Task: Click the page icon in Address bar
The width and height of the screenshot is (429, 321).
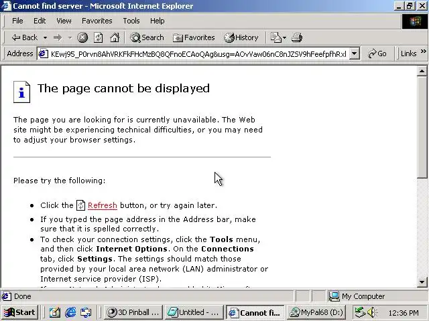Action: click(43, 53)
